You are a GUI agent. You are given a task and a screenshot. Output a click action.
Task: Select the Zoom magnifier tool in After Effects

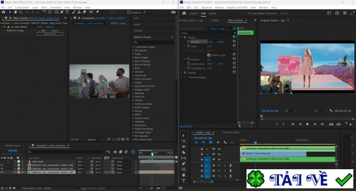tap(21, 12)
